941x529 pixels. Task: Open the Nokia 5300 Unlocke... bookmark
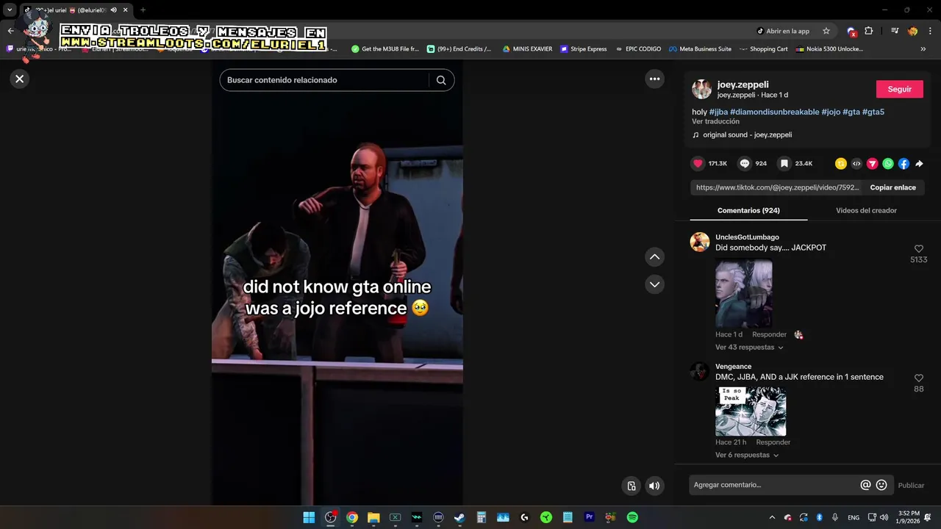(829, 49)
